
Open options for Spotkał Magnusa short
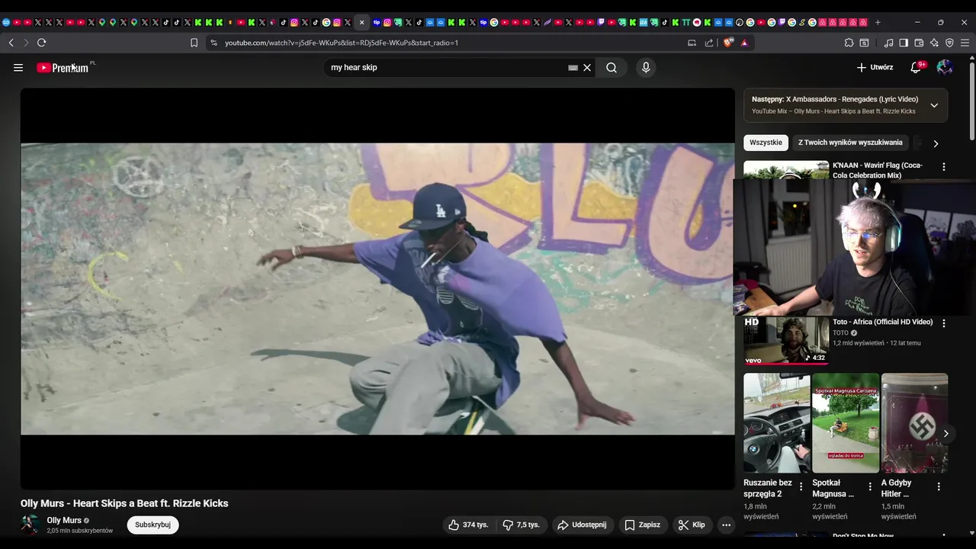[x=870, y=486]
